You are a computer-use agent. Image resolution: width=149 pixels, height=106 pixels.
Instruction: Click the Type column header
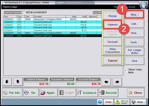21,17
